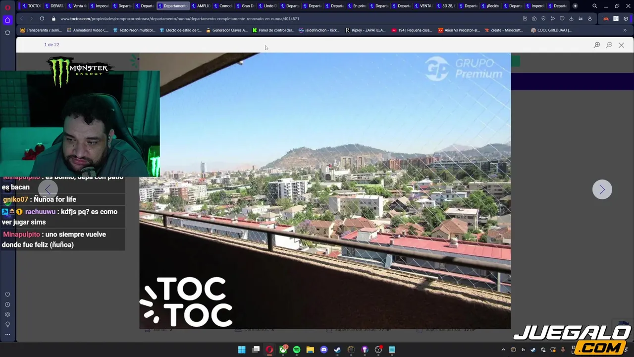Open Task View on the taskbar
634x357 pixels.
coord(256,350)
